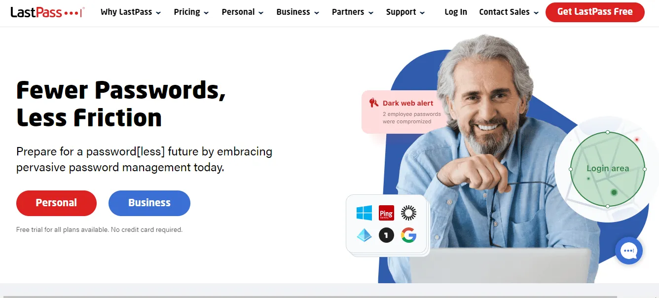Open the Contact Sales dropdown

coord(509,12)
